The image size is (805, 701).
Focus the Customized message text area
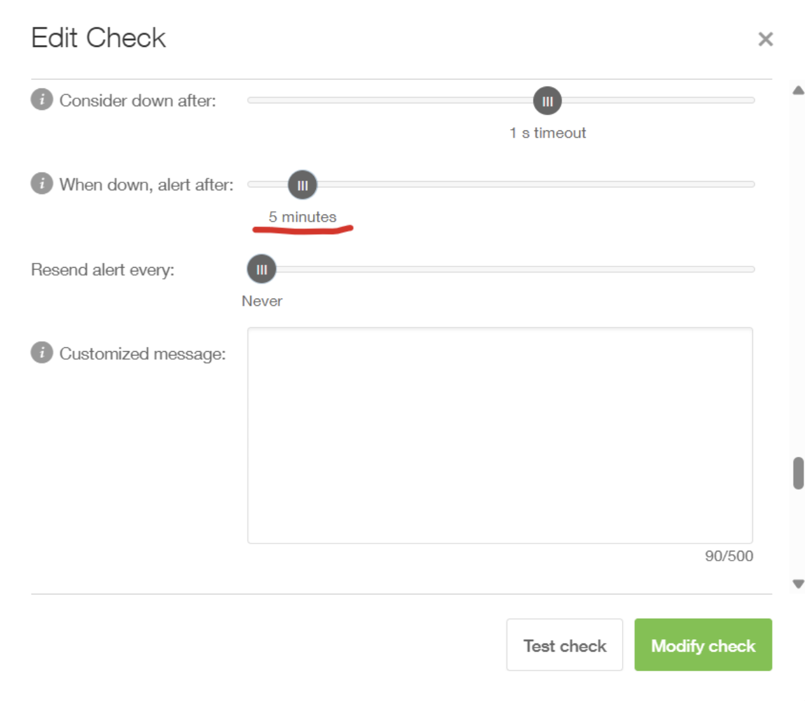[x=500, y=436]
